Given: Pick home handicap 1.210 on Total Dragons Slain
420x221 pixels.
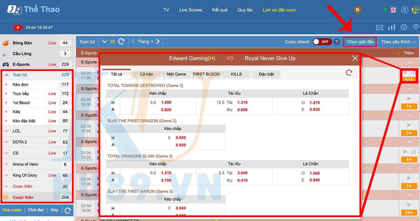Looking at the screenshot, I should pos(166,173).
